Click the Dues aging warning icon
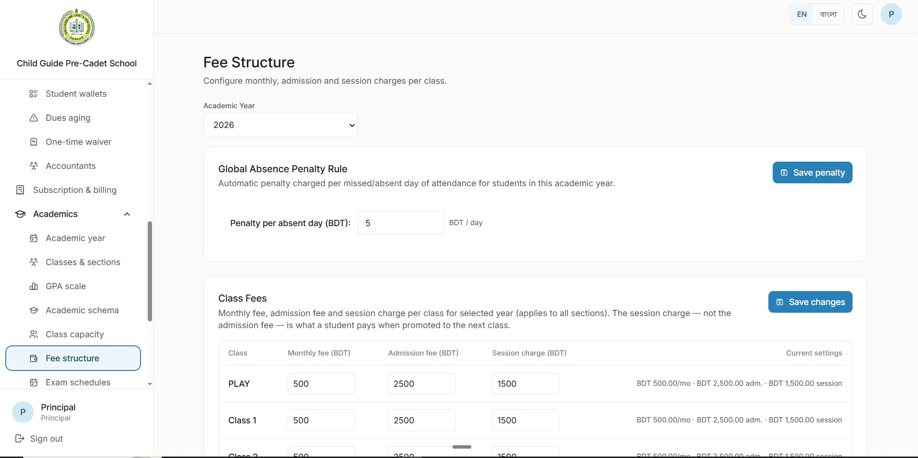 coord(34,118)
